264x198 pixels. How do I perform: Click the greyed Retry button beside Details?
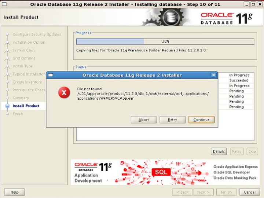[236, 151]
